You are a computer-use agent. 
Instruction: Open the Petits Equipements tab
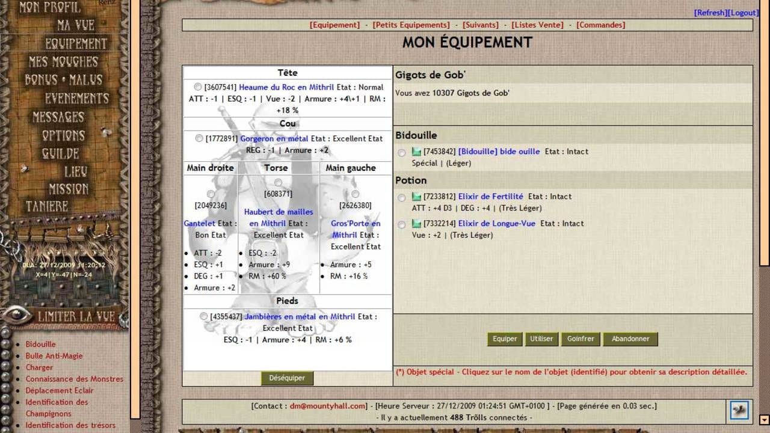(411, 25)
